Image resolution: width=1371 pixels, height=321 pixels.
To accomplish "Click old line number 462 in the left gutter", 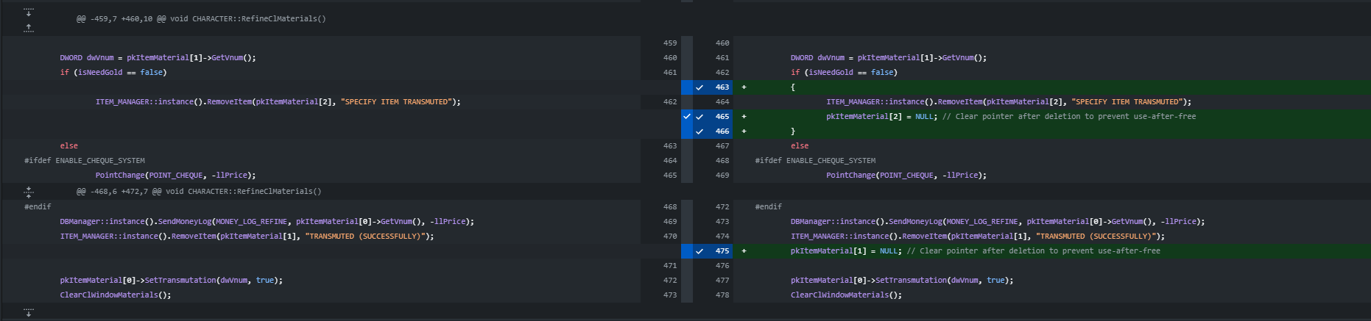I will click(x=669, y=102).
